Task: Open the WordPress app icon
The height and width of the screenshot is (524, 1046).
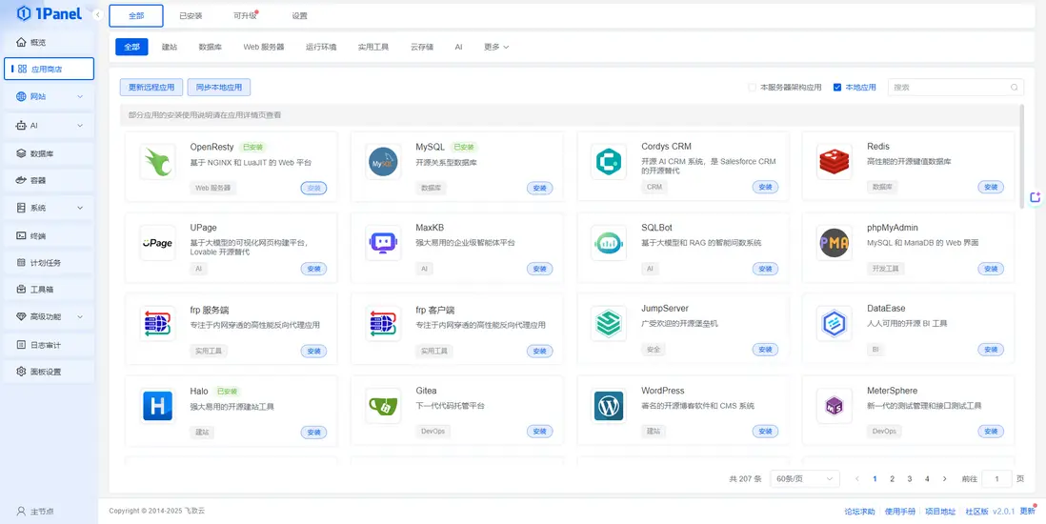Action: [x=609, y=405]
